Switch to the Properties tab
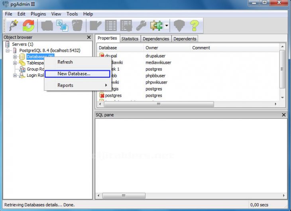This screenshot has height=211, width=291. (x=107, y=38)
